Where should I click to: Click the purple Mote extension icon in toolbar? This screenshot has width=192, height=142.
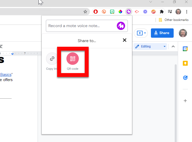[x=129, y=12]
